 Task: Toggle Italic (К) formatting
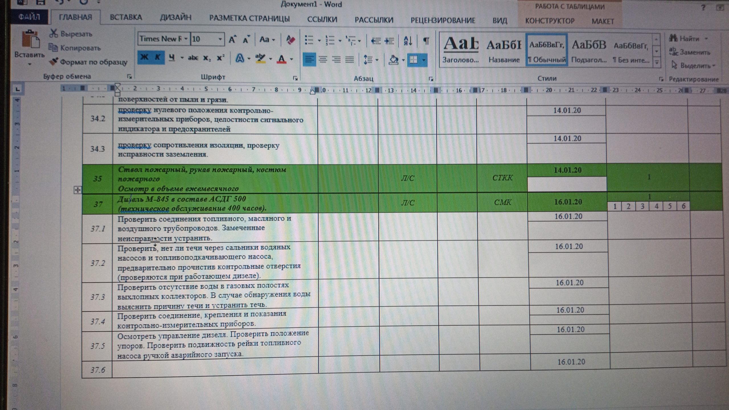pyautogui.click(x=157, y=57)
